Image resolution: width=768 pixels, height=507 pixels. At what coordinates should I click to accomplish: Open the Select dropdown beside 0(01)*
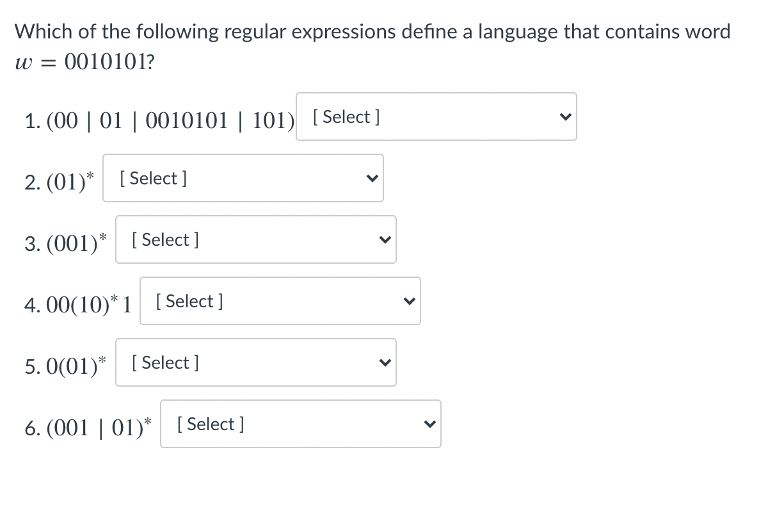[256, 362]
